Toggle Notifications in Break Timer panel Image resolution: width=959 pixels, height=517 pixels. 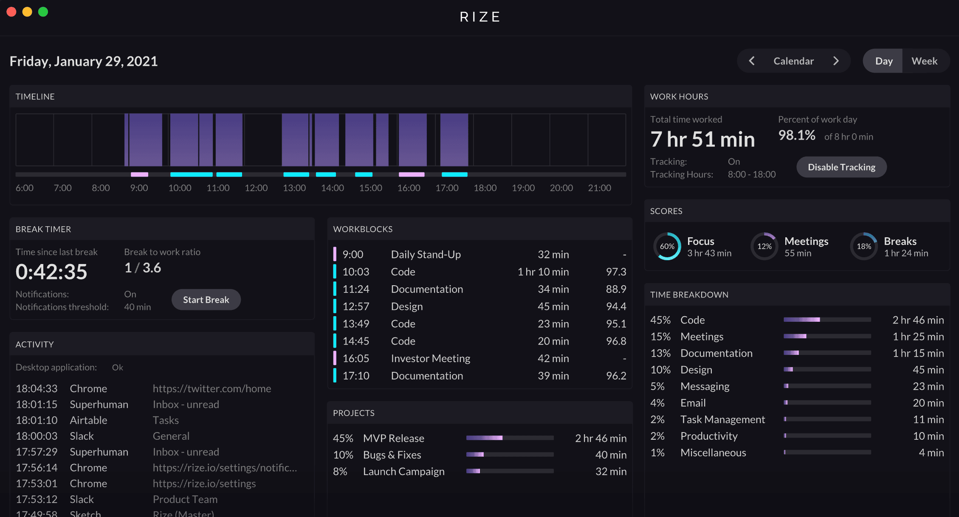(x=130, y=294)
